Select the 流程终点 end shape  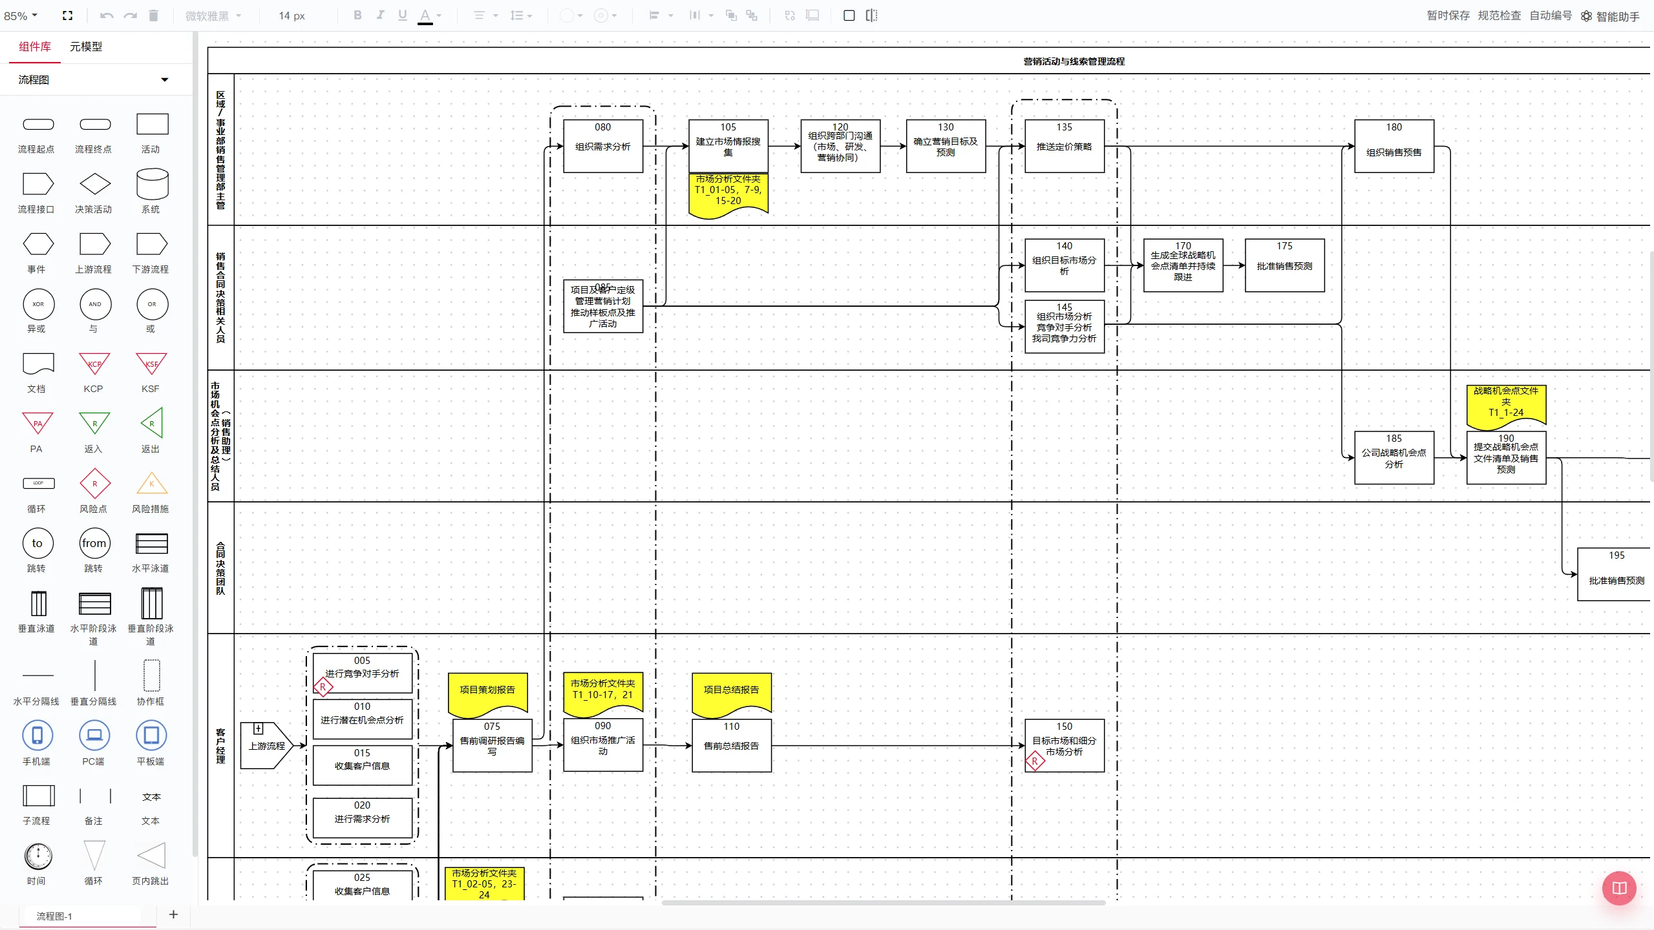95,124
